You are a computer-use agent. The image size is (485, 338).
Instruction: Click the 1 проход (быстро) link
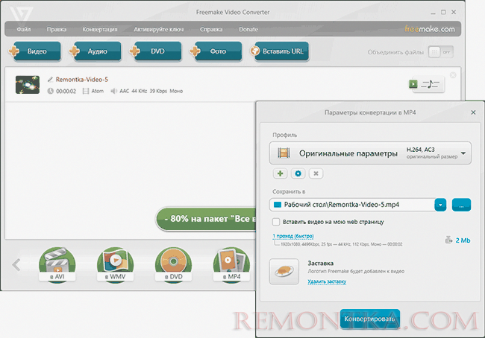click(293, 236)
